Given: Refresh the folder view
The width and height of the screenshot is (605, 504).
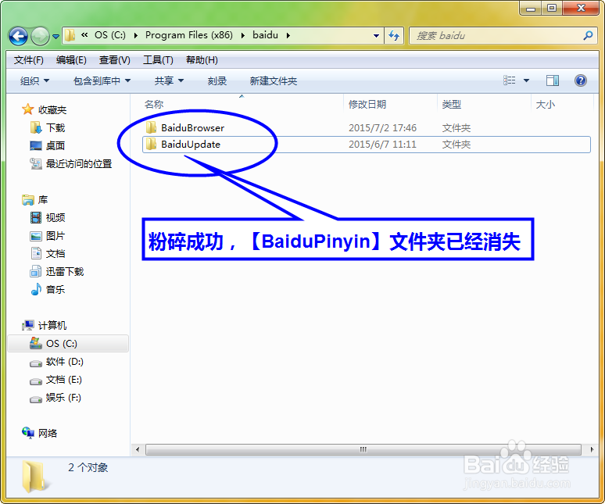Looking at the screenshot, I should [x=394, y=36].
